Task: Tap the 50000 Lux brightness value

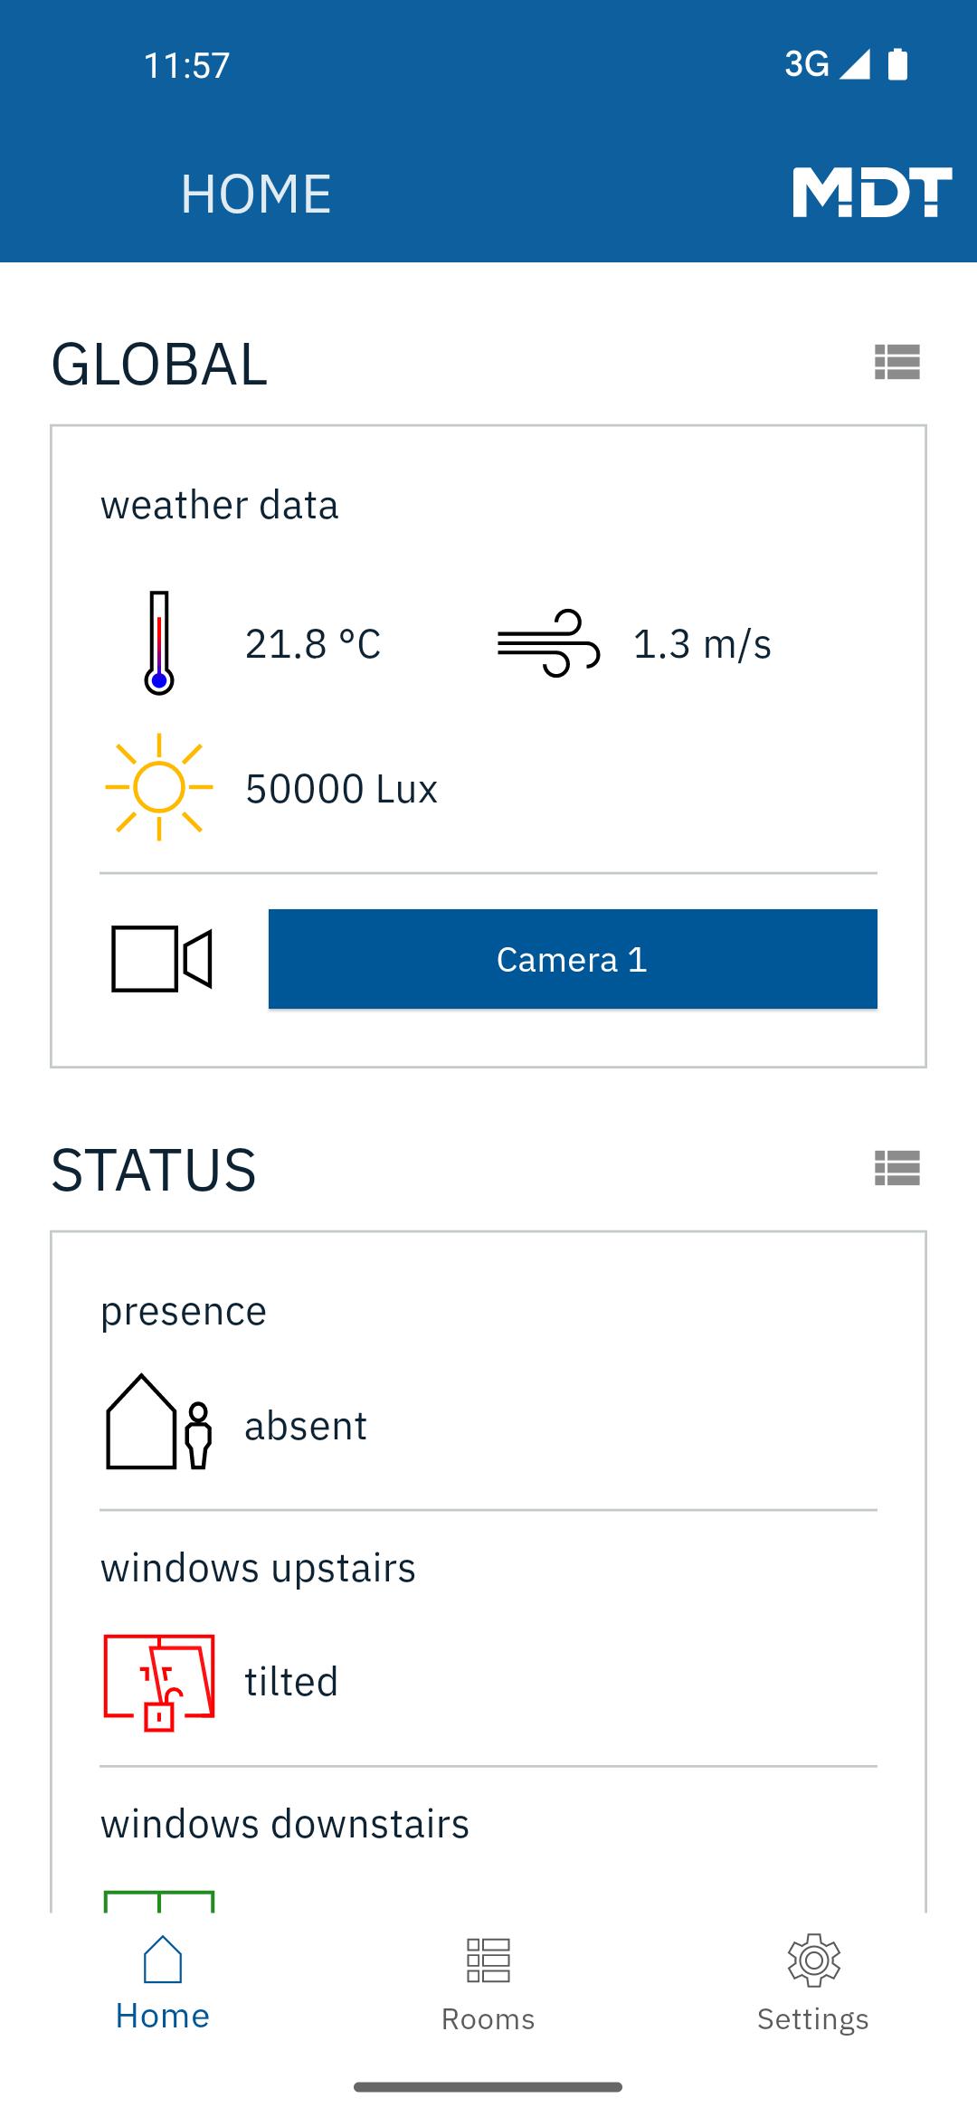Action: click(341, 789)
